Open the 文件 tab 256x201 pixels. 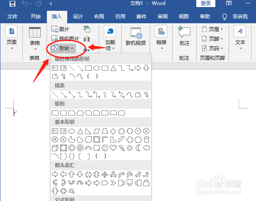click(x=12, y=17)
